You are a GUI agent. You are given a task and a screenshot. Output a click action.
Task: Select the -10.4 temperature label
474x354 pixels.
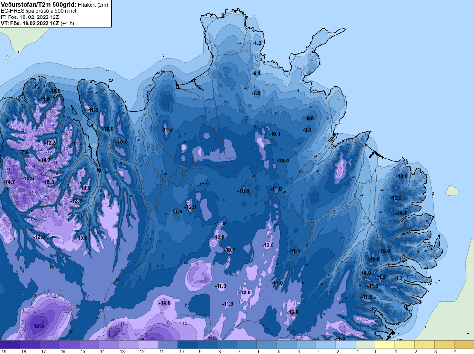pos(283,160)
